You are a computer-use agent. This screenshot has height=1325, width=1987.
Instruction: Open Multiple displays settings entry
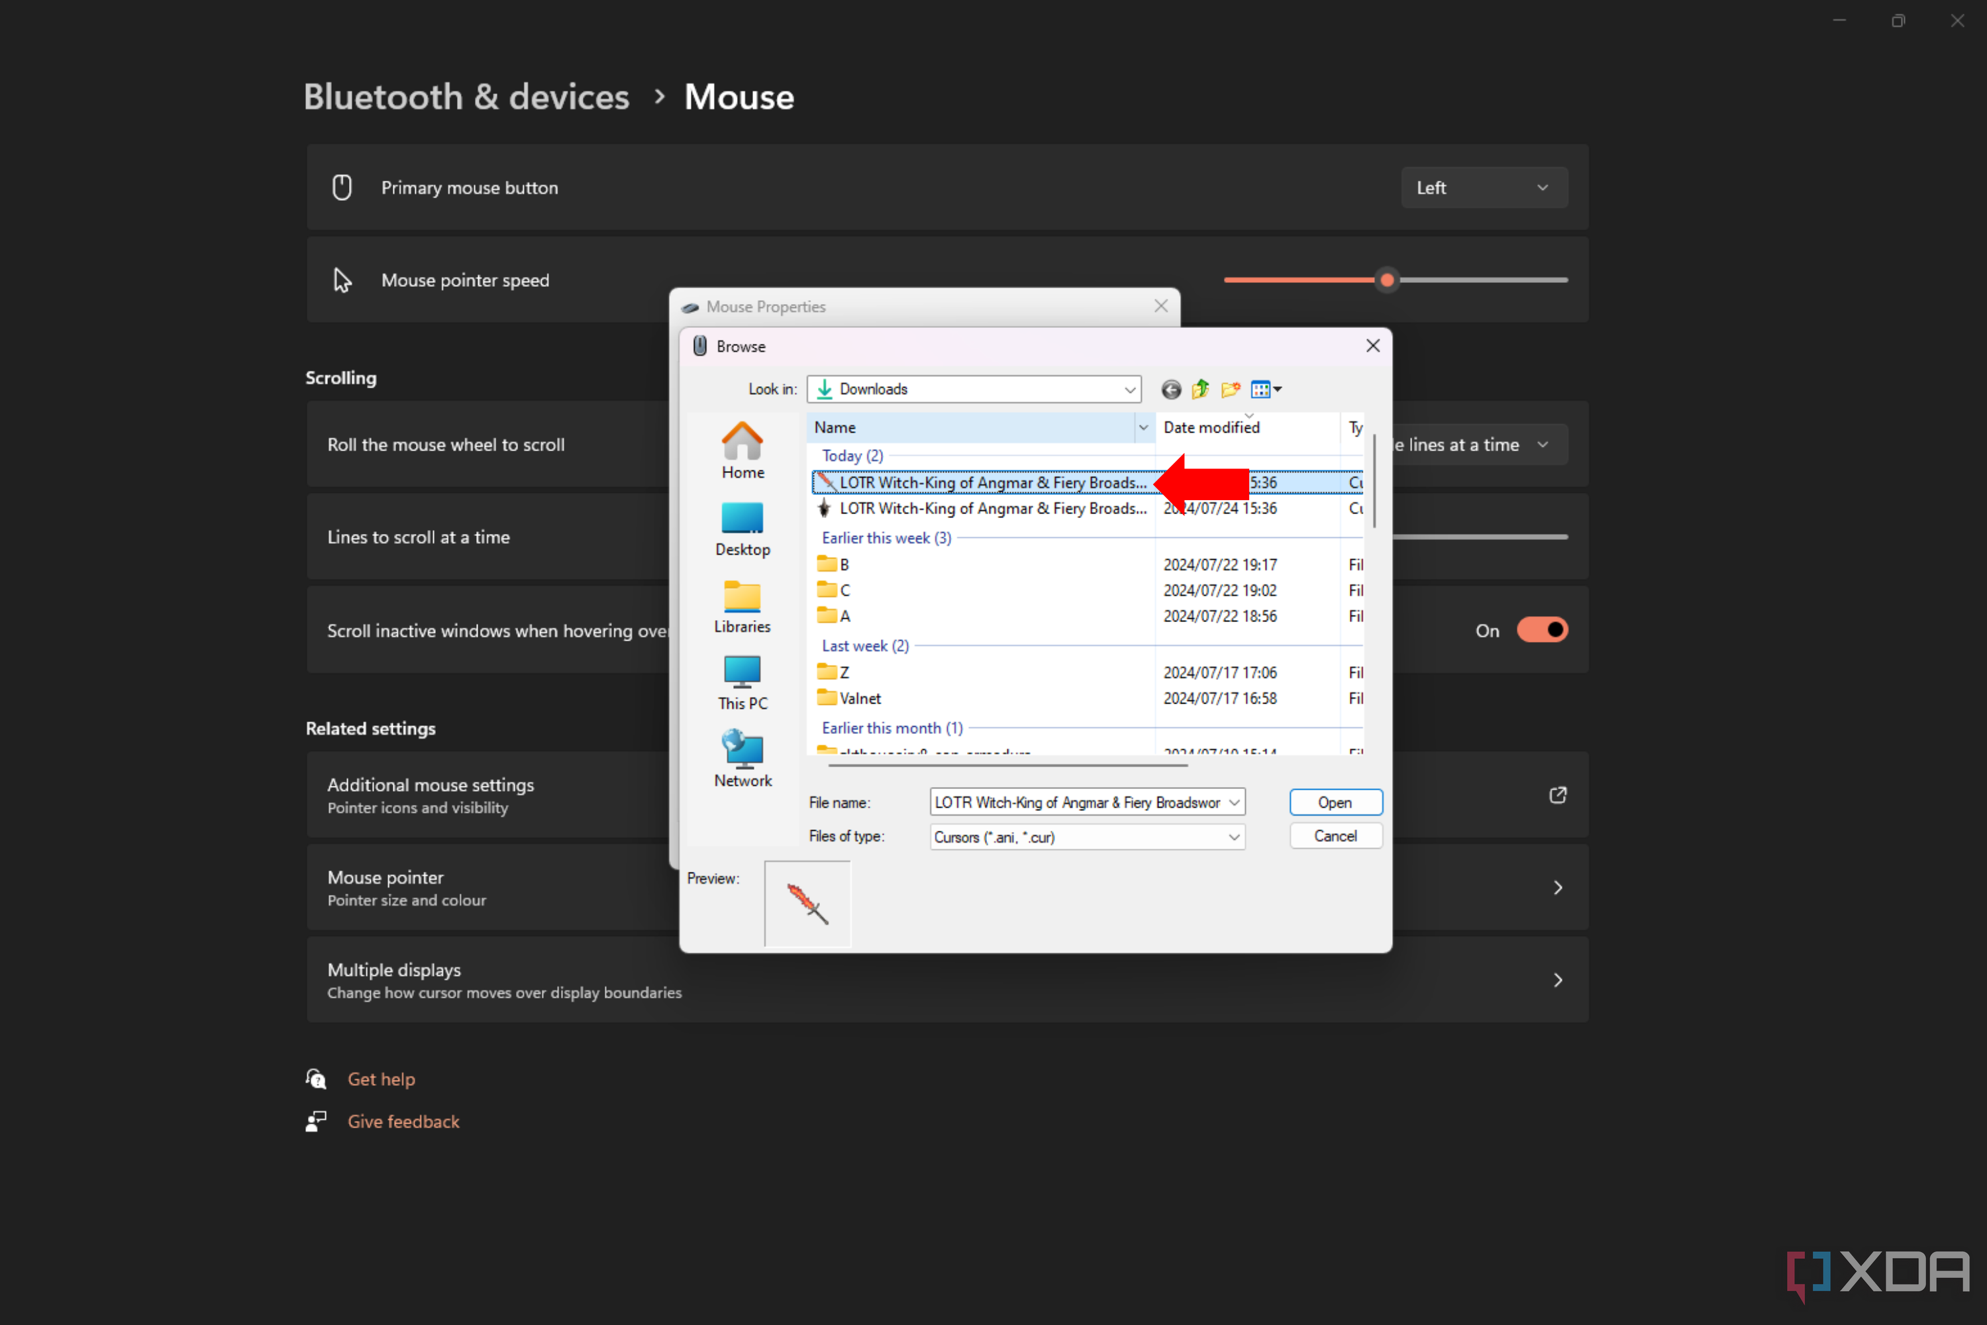coord(947,980)
